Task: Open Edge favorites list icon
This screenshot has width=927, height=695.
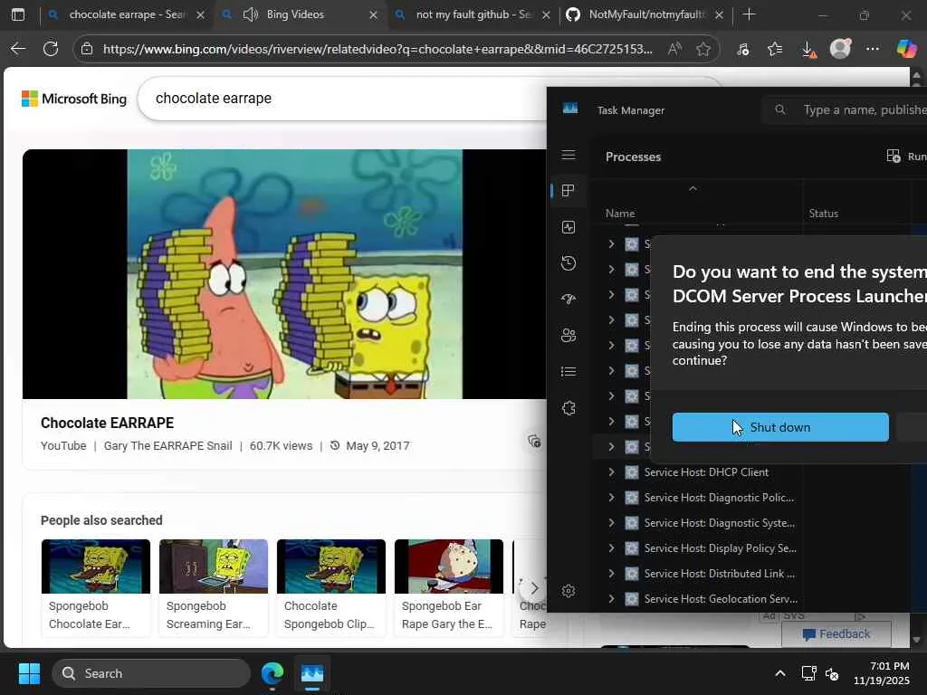Action: (x=775, y=49)
